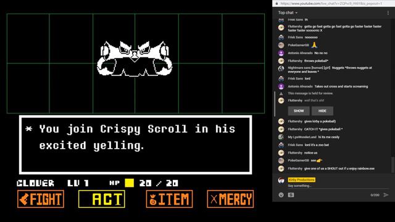Viewport: 395px width, 222px height.
Task: Click Frisk Sans avatar beside 'noooooo'
Action: coord(281,37)
